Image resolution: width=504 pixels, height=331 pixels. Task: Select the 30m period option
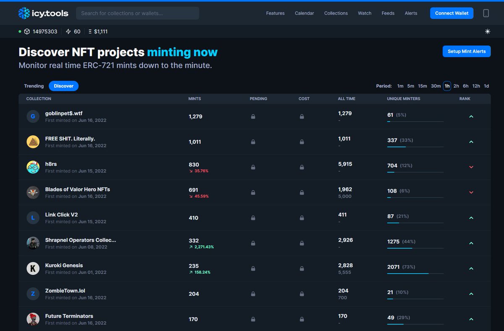[x=436, y=86]
